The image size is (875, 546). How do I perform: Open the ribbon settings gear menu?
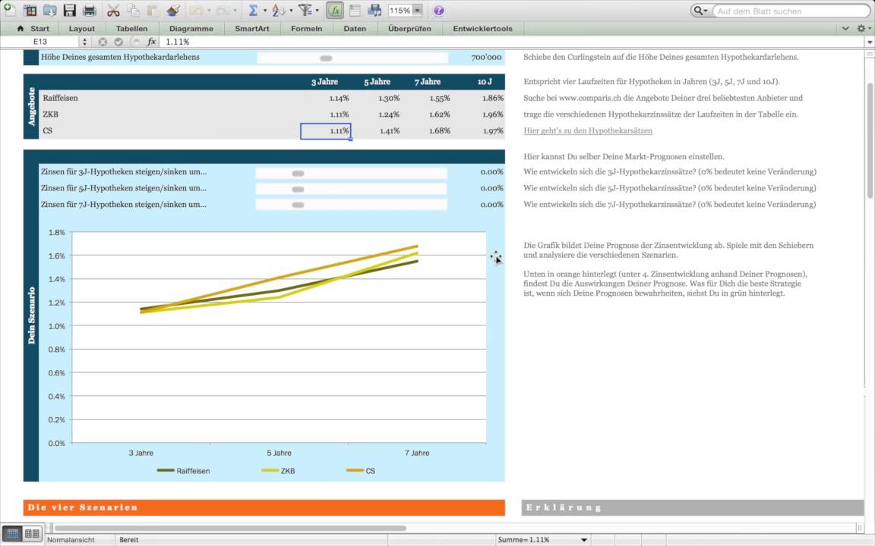[x=864, y=28]
